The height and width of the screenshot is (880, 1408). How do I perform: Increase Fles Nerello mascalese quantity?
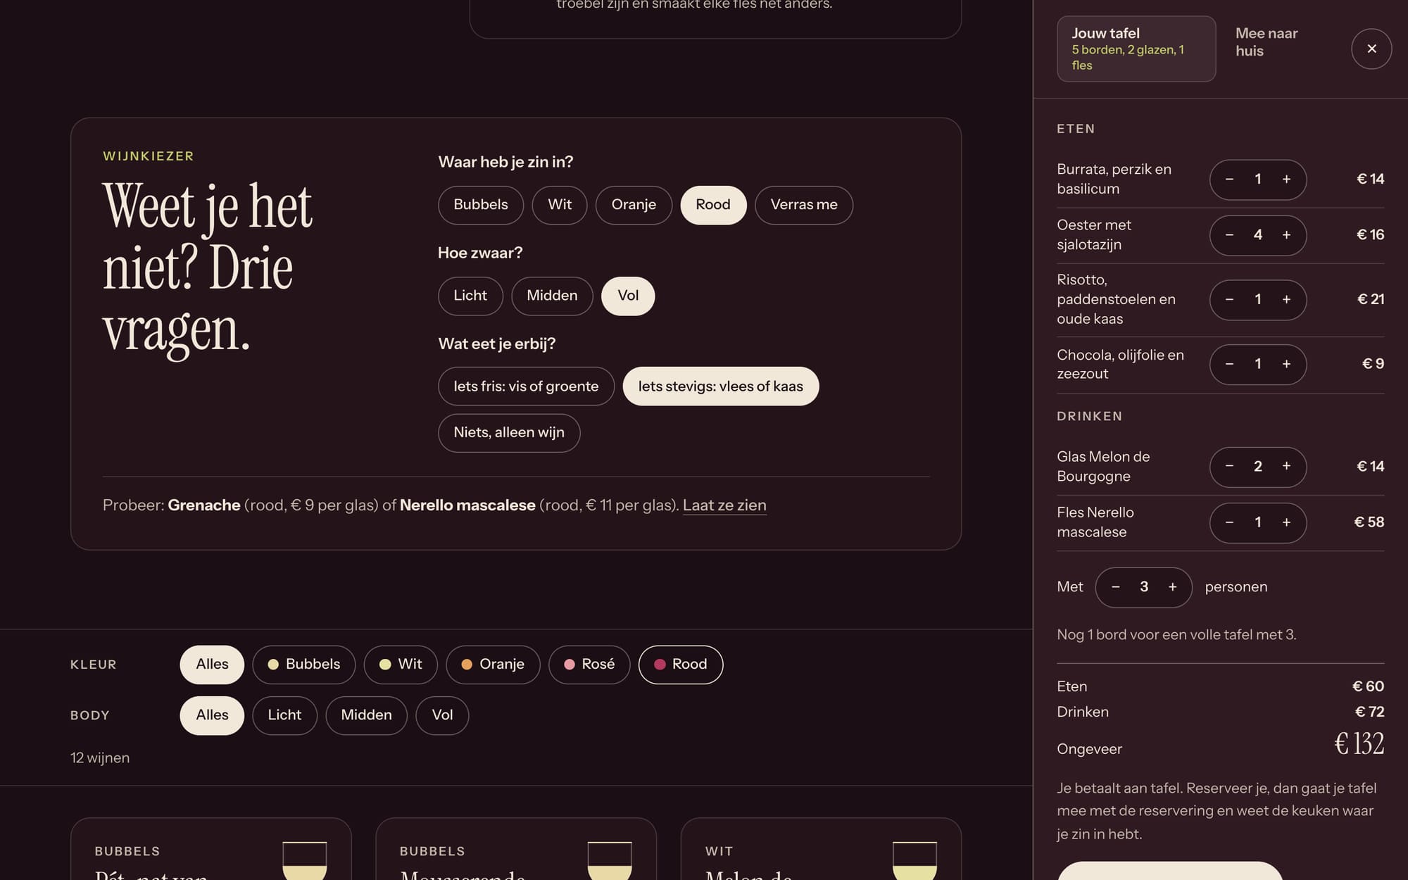pyautogui.click(x=1286, y=522)
